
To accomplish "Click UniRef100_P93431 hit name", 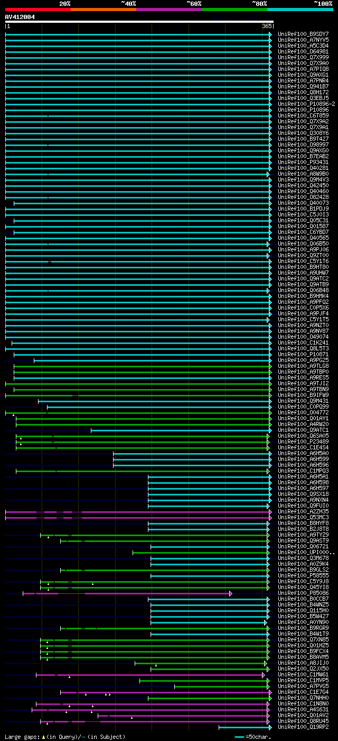I will coord(303,162).
